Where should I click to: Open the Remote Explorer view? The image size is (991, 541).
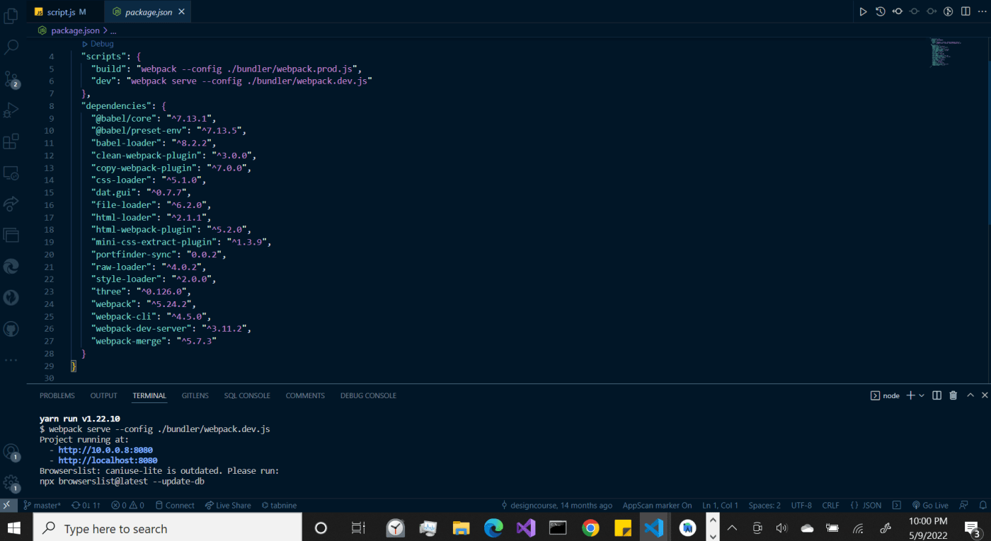11,173
